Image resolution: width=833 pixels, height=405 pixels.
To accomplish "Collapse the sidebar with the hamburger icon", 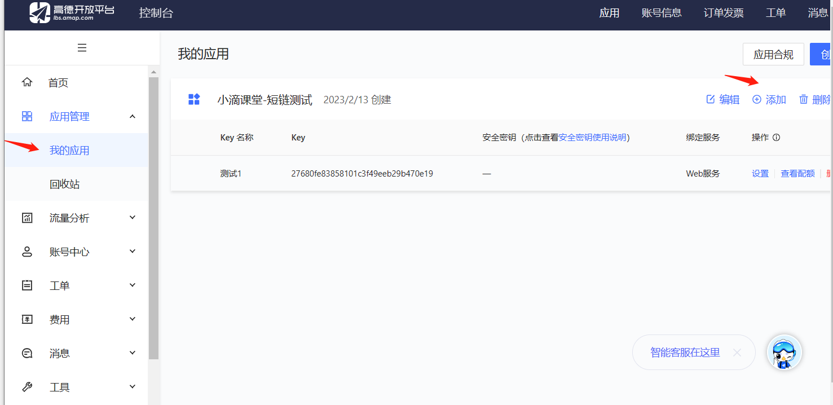I will [x=82, y=47].
